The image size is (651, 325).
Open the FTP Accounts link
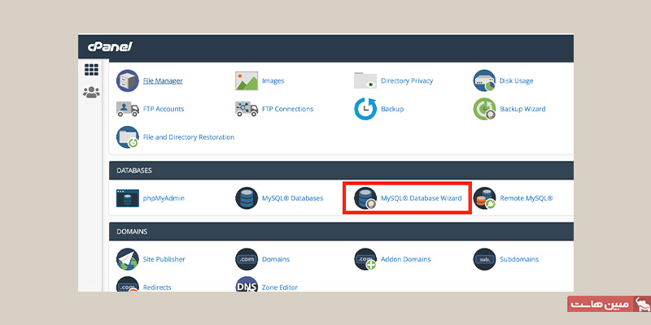pyautogui.click(x=163, y=109)
